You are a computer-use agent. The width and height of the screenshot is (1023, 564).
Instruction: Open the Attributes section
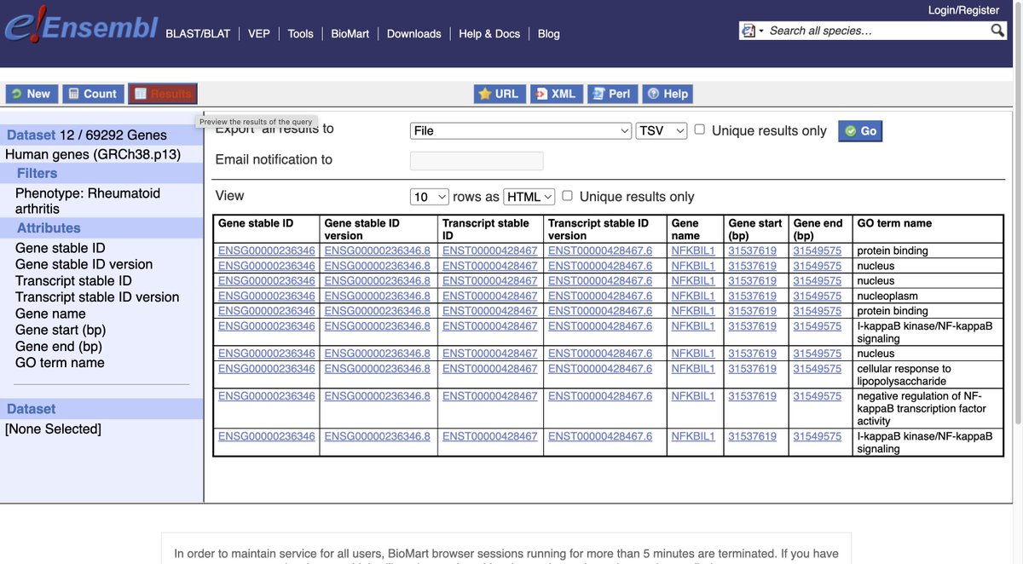coord(49,227)
